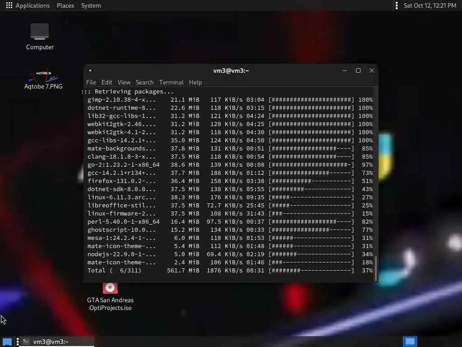Select GTA San Andreas OptiProjects.iso file icon
This screenshot has width=462, height=347.
coord(110,288)
